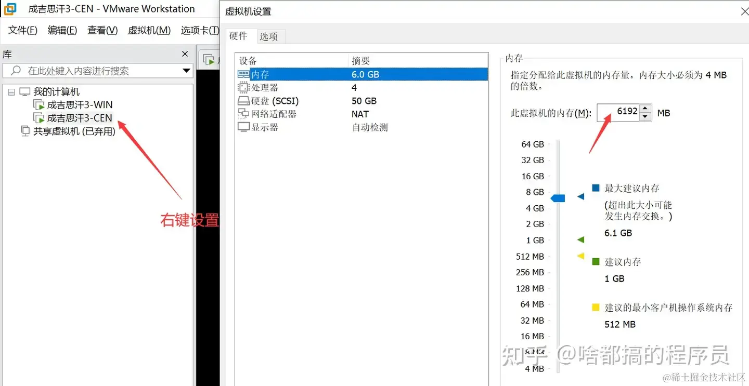The width and height of the screenshot is (749, 386).
Task: Click the 2 GB slider scale label
Action: tap(535, 224)
